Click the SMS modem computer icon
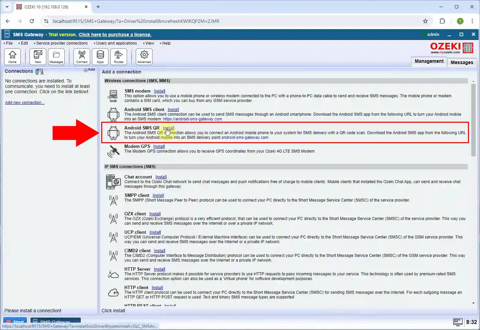Viewport: 480px width, 330px height. [113, 96]
